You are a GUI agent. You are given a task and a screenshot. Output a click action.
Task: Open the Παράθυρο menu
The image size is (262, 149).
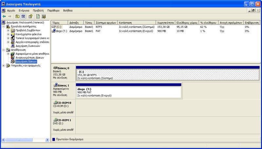53,10
